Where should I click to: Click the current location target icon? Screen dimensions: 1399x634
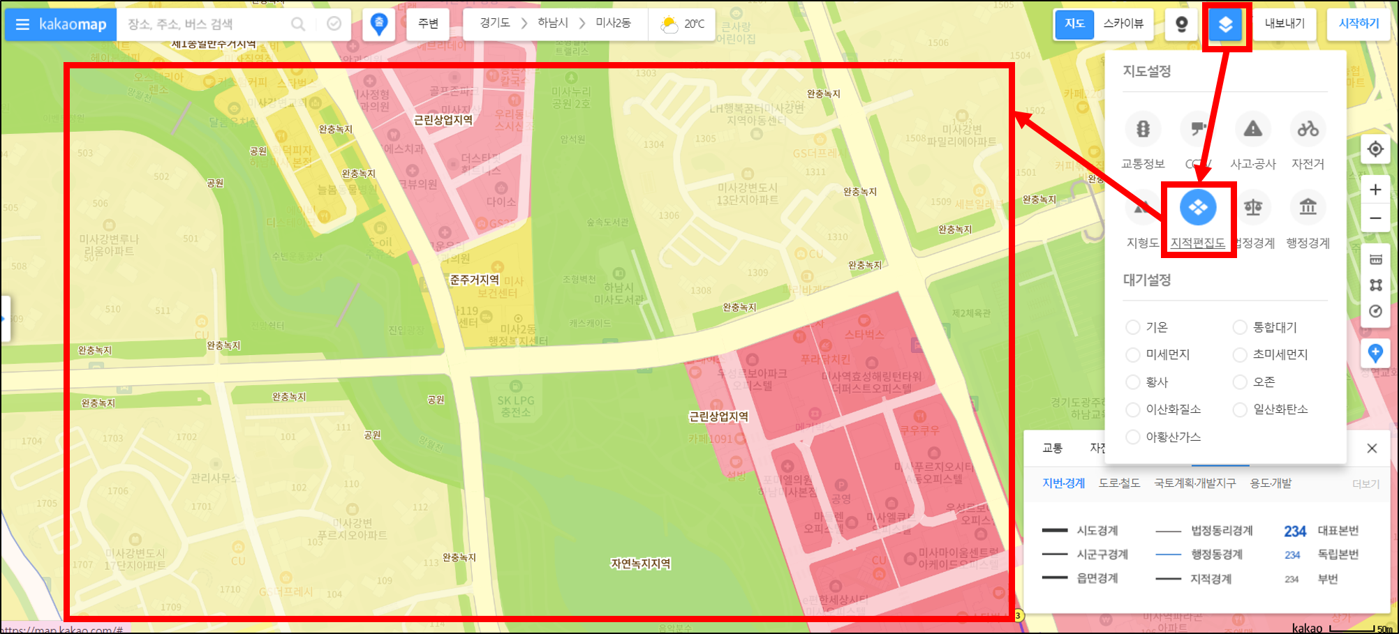(x=1375, y=149)
